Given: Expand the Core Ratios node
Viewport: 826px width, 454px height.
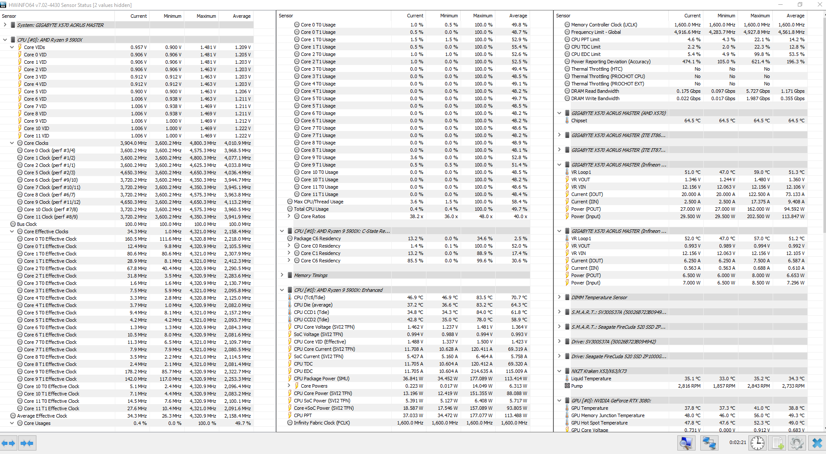Looking at the screenshot, I should point(289,216).
